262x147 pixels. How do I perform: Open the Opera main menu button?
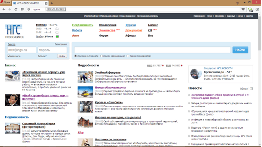[5, 2]
